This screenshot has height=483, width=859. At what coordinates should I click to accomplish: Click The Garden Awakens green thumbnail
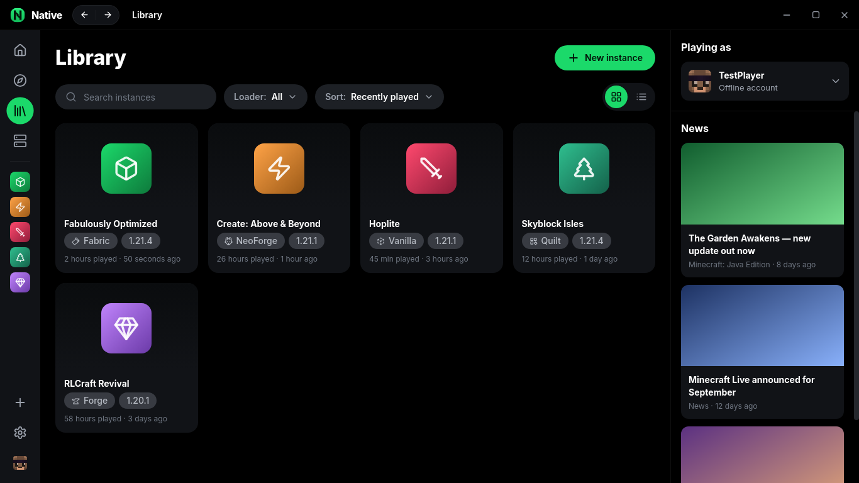tap(762, 184)
